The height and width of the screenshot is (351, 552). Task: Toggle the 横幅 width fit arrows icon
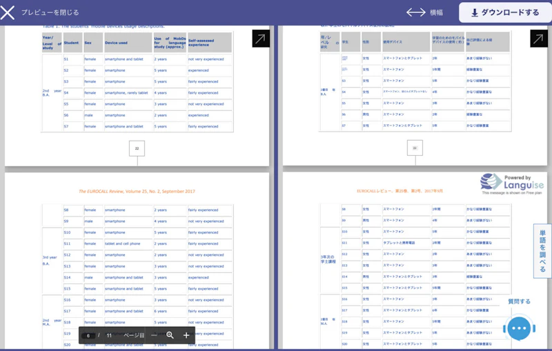(416, 12)
